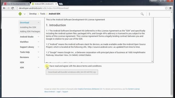Close the Android SDK tab

56,4
